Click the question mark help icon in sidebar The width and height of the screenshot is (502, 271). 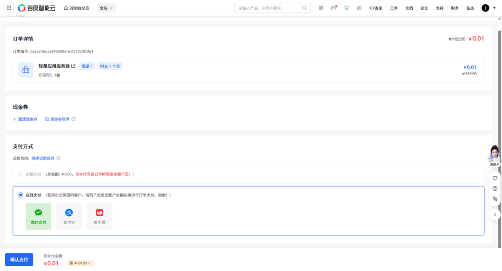pyautogui.click(x=495, y=188)
